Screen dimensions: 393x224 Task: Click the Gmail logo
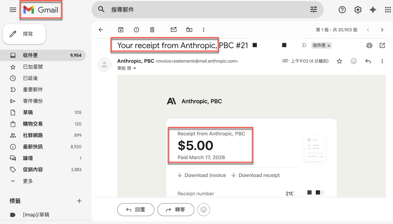pos(41,10)
